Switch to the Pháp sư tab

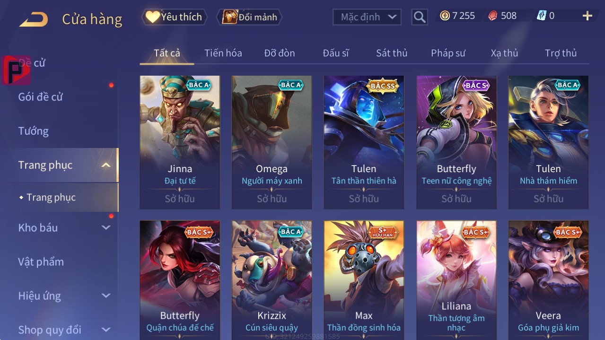click(x=448, y=53)
